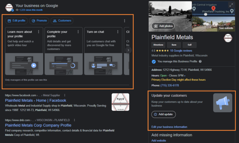Open three-dot menu on Learn more card
The image size is (239, 143).
click(x=39, y=32)
